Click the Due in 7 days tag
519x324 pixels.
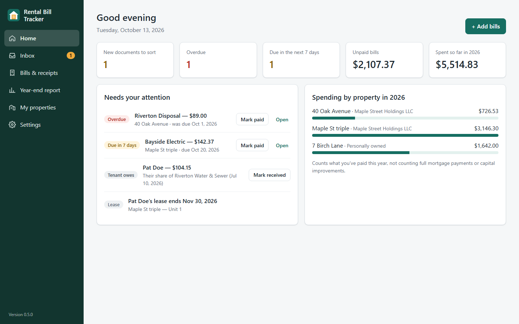pos(122,145)
